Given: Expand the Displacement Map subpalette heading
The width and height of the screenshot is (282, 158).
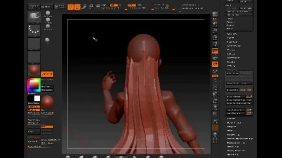Looking at the screenshot, I should click(x=236, y=143).
